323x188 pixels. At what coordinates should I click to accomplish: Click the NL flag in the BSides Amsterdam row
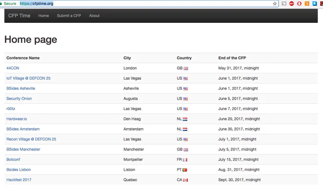[x=185, y=129]
